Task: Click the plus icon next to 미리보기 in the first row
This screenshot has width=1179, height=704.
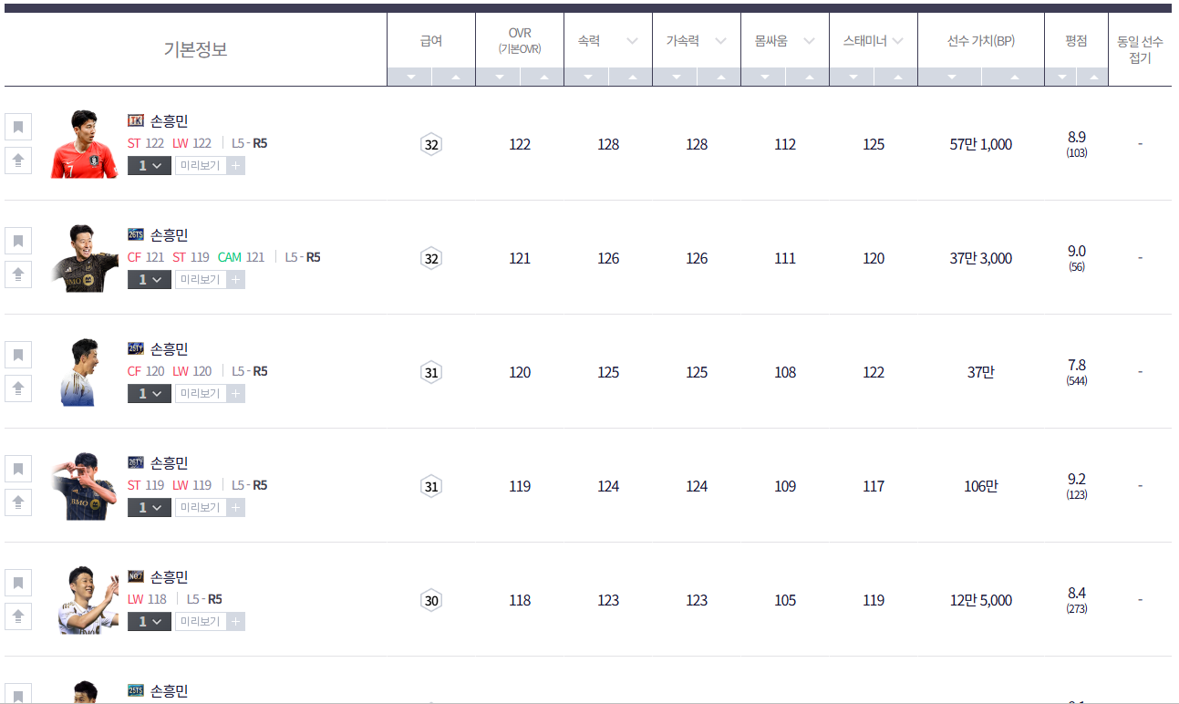Action: [x=235, y=166]
